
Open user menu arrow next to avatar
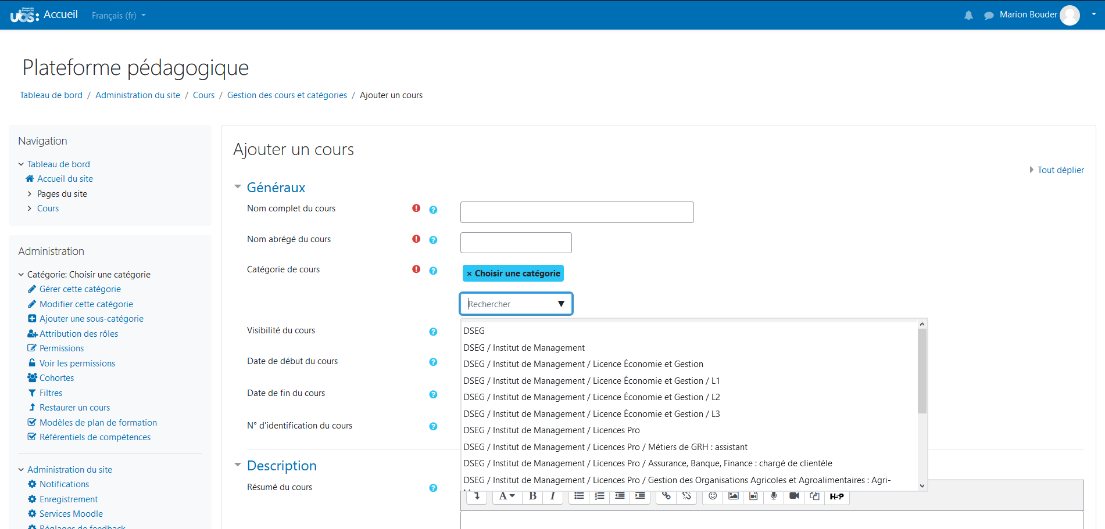[x=1094, y=14]
